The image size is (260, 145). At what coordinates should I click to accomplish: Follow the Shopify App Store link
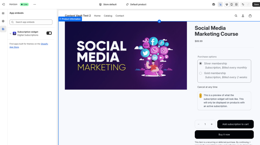44,44
